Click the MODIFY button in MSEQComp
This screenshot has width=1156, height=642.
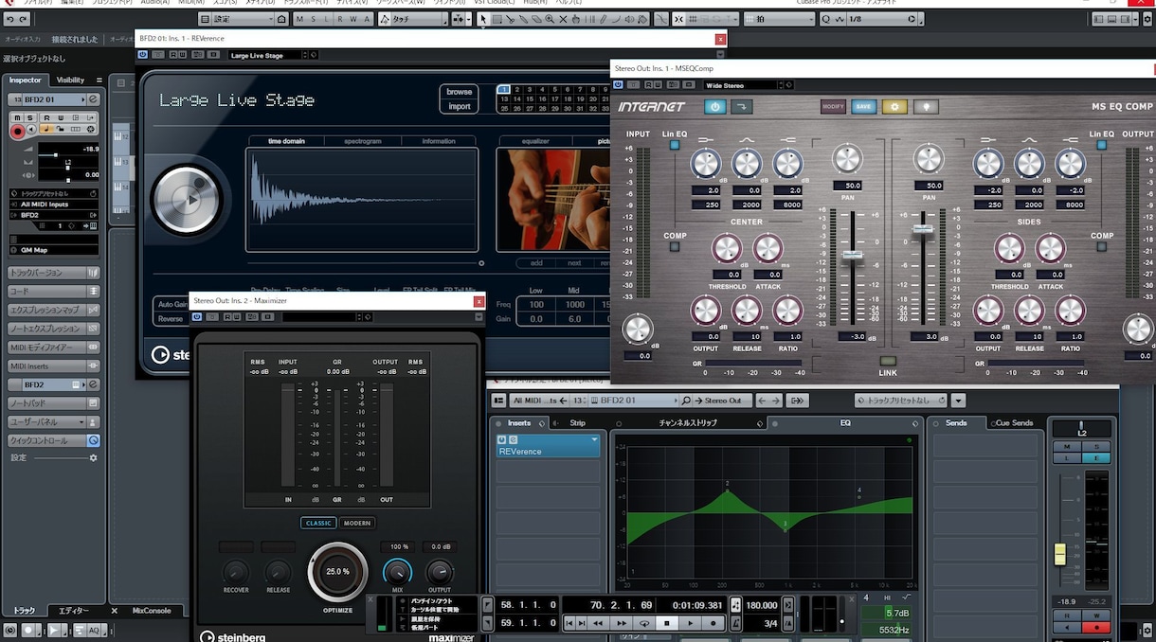point(833,107)
